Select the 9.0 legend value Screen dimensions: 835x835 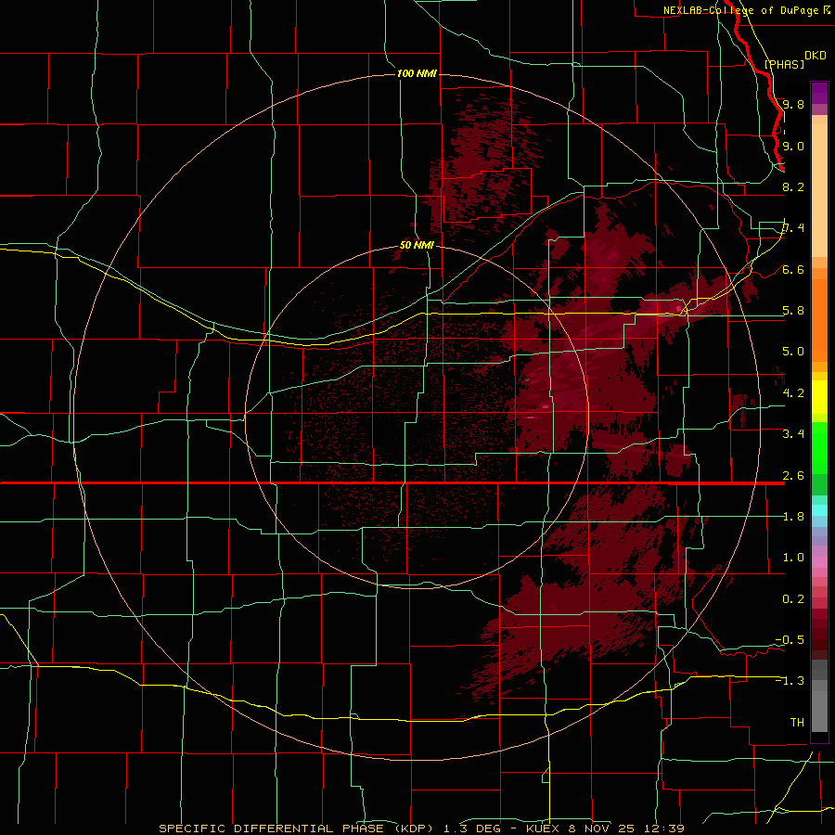[793, 146]
